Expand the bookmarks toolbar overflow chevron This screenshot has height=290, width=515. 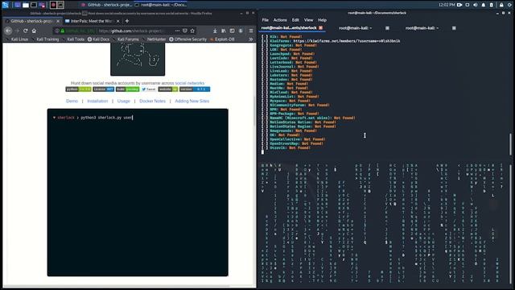[x=251, y=39]
